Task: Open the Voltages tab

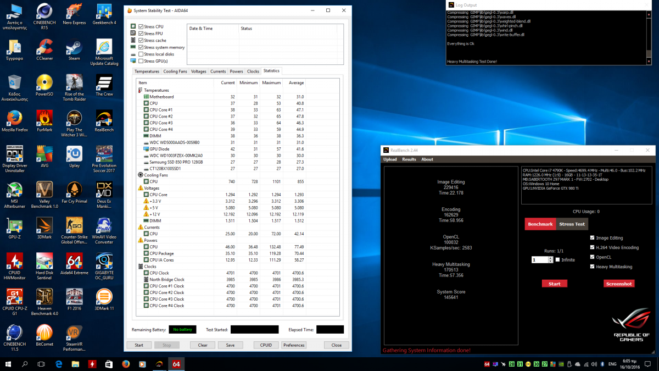Action: tap(199, 71)
